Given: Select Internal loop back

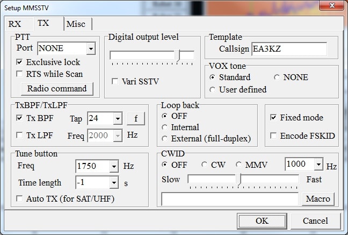Looking at the screenshot, I should tap(164, 127).
